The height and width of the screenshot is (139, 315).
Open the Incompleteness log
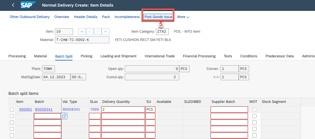(x=127, y=17)
